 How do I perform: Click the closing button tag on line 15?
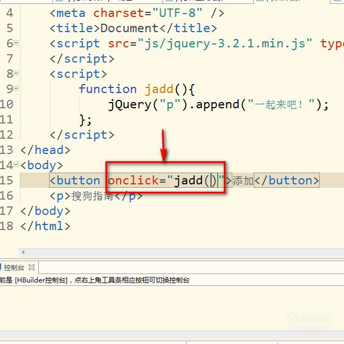[x=287, y=180]
